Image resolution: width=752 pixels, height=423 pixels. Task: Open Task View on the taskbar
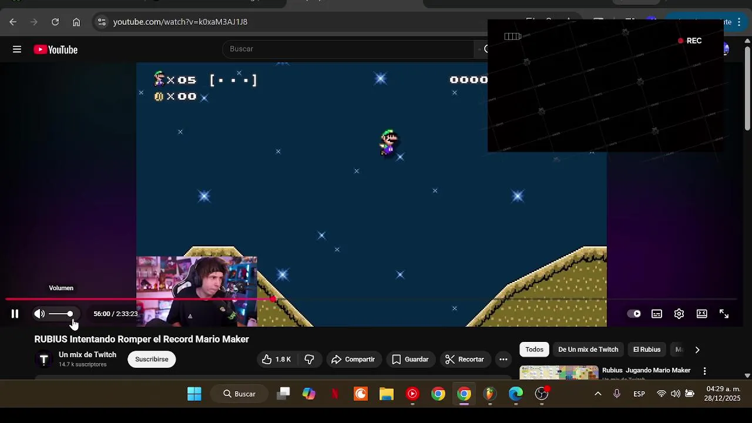283,394
